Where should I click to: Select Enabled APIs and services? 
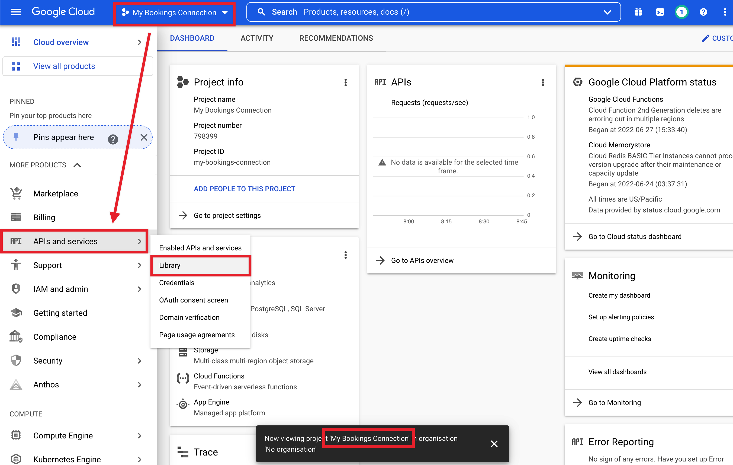(x=200, y=248)
